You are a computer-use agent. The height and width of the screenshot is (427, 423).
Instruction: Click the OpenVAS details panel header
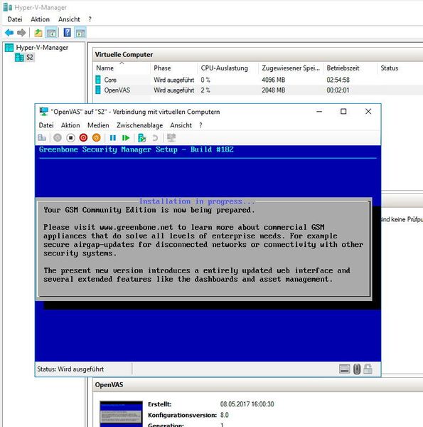pos(257,385)
